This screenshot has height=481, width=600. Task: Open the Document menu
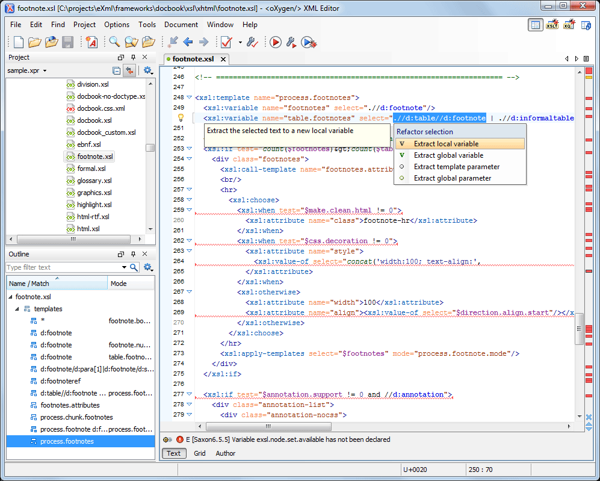click(181, 25)
